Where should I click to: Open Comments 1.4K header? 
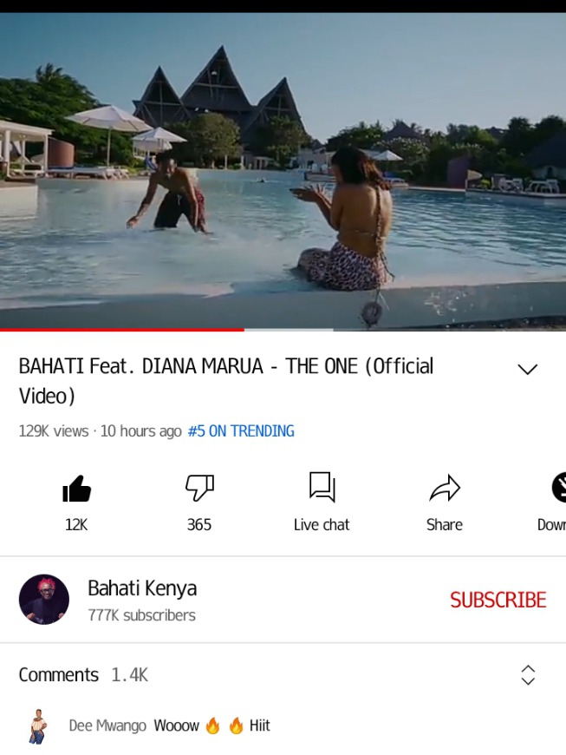(x=84, y=675)
